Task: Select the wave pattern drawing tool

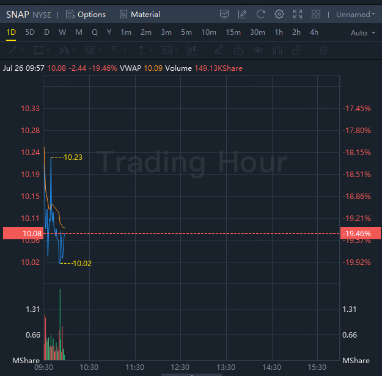Action: (64, 50)
